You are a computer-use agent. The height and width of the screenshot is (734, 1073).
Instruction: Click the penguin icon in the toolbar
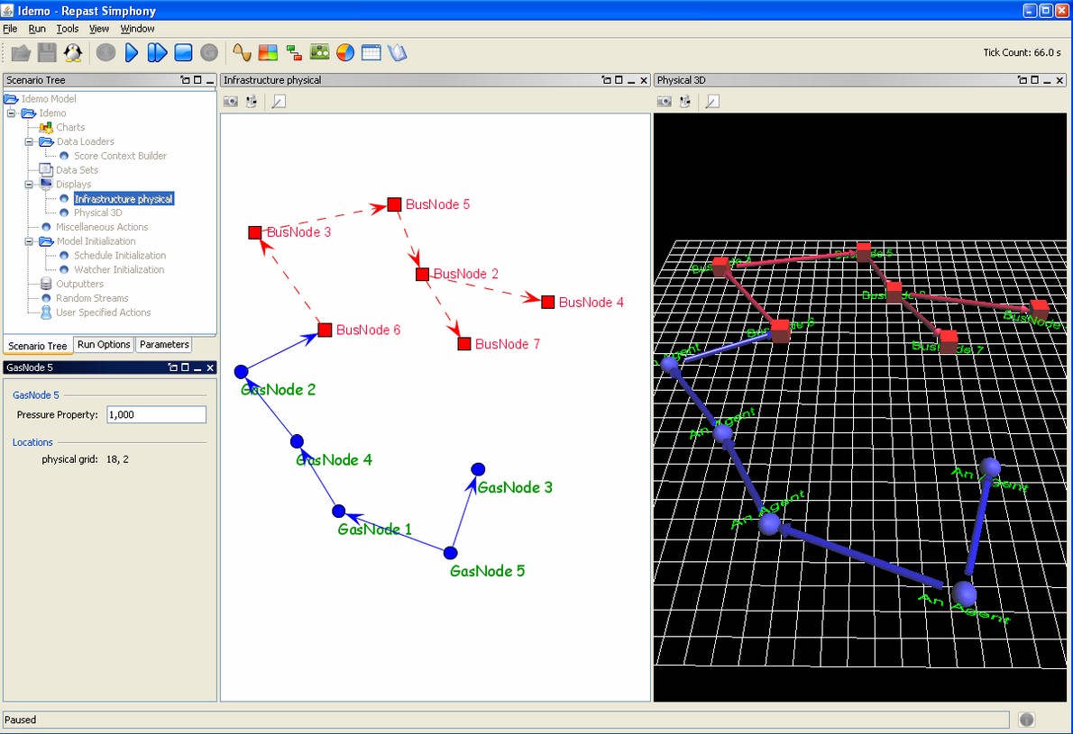[73, 53]
